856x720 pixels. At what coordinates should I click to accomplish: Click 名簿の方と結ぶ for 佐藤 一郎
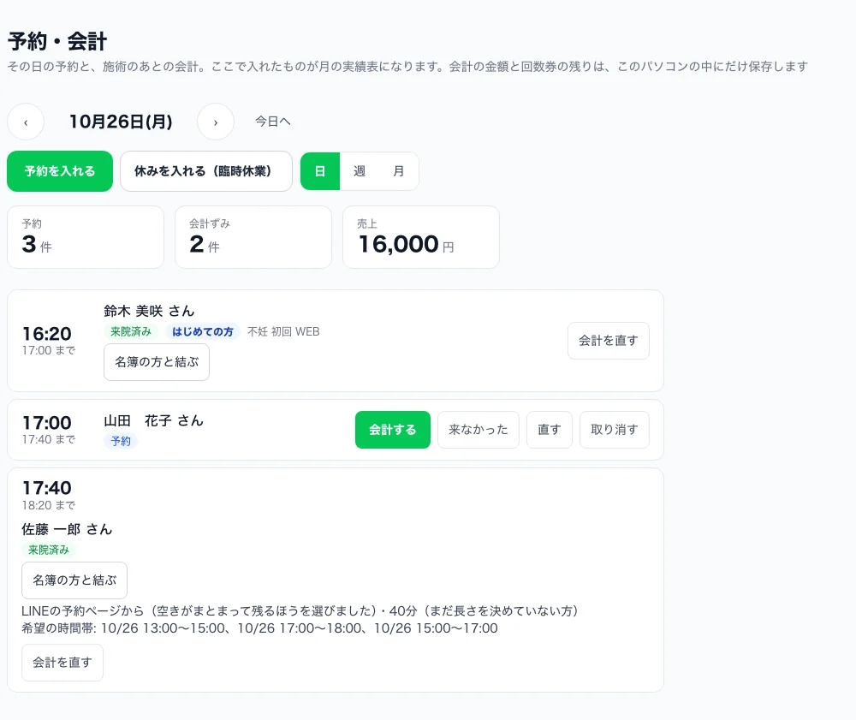[74, 580]
